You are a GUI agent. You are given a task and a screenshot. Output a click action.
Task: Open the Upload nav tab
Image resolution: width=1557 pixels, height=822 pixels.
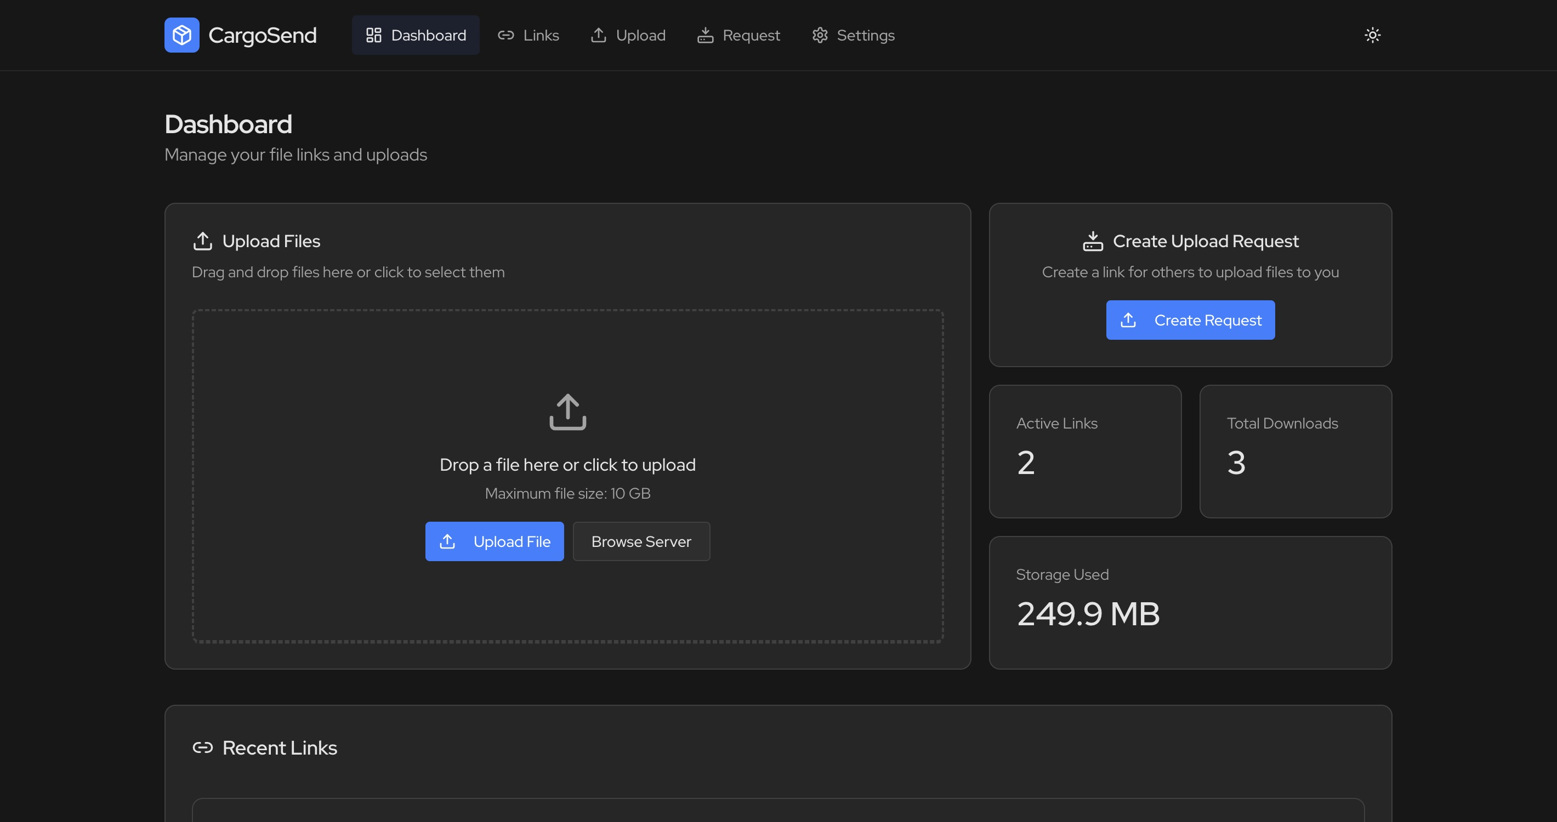[628, 35]
